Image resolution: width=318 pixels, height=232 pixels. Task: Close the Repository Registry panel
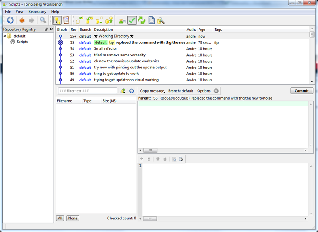(x=51, y=29)
